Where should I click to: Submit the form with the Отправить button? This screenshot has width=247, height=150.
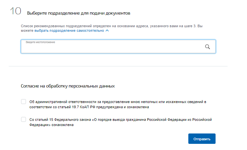[x=202, y=139]
